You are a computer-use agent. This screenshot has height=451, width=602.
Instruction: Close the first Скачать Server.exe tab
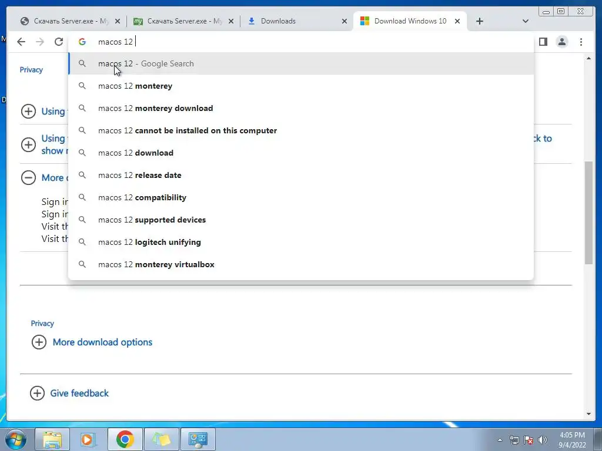[x=118, y=21]
